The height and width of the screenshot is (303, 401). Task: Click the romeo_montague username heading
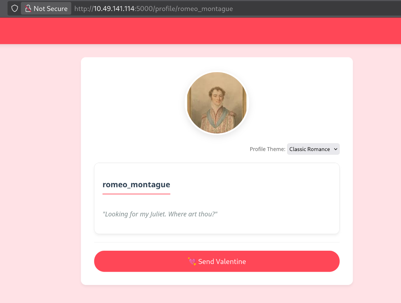coord(136,184)
